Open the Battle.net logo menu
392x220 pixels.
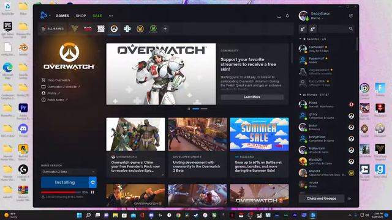[x=44, y=15]
